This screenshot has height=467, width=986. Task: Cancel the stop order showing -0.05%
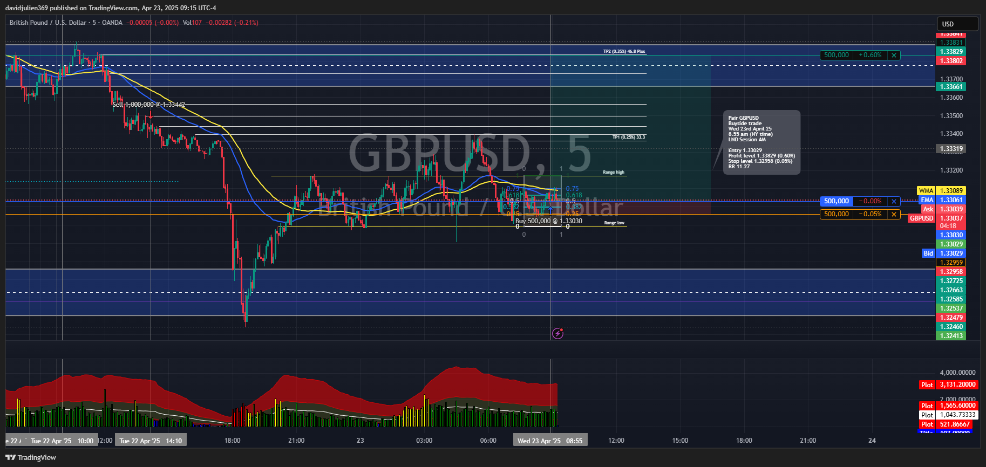(x=894, y=214)
